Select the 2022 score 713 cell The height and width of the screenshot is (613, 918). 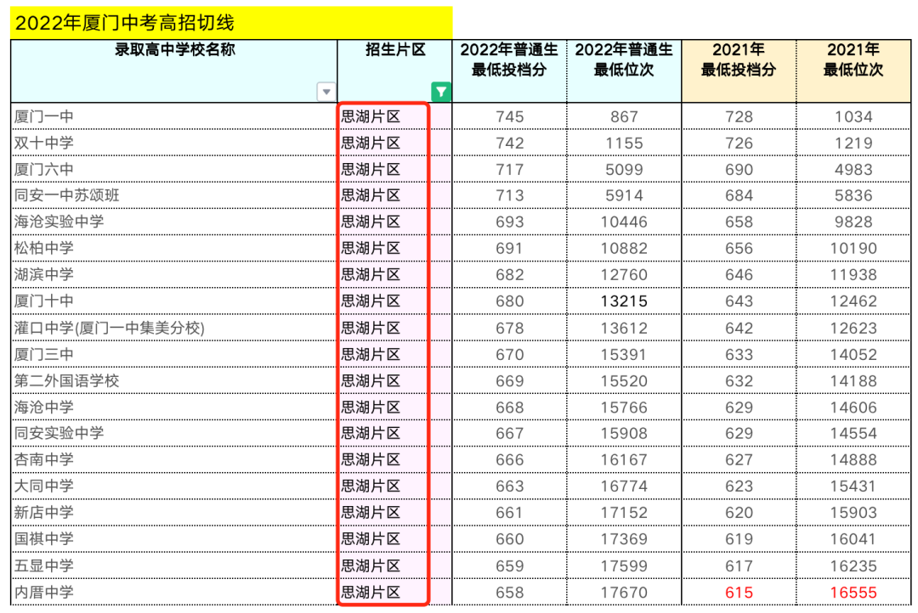point(509,195)
